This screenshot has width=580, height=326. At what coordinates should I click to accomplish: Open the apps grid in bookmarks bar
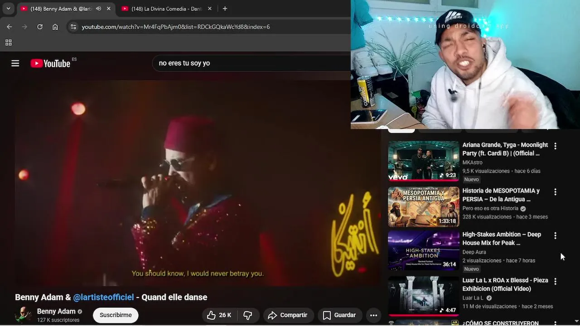click(x=8, y=43)
